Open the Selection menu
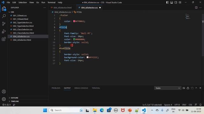 (23, 3)
